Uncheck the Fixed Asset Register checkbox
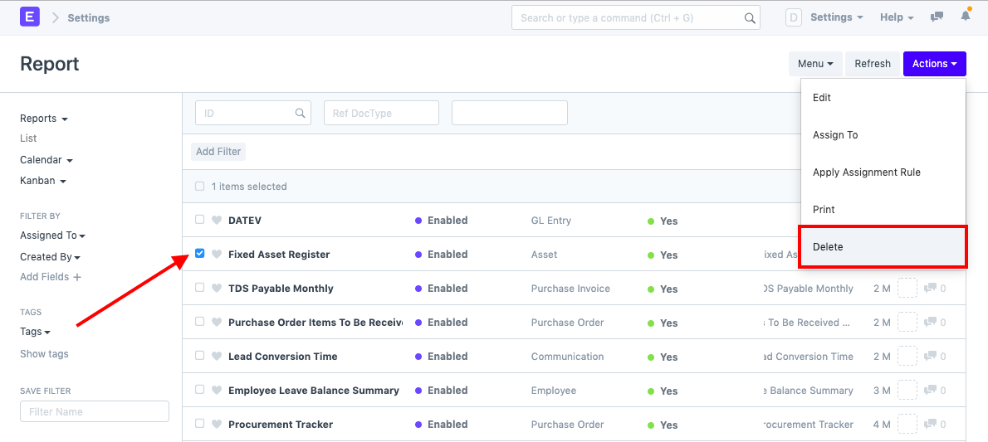The image size is (988, 442). [200, 254]
